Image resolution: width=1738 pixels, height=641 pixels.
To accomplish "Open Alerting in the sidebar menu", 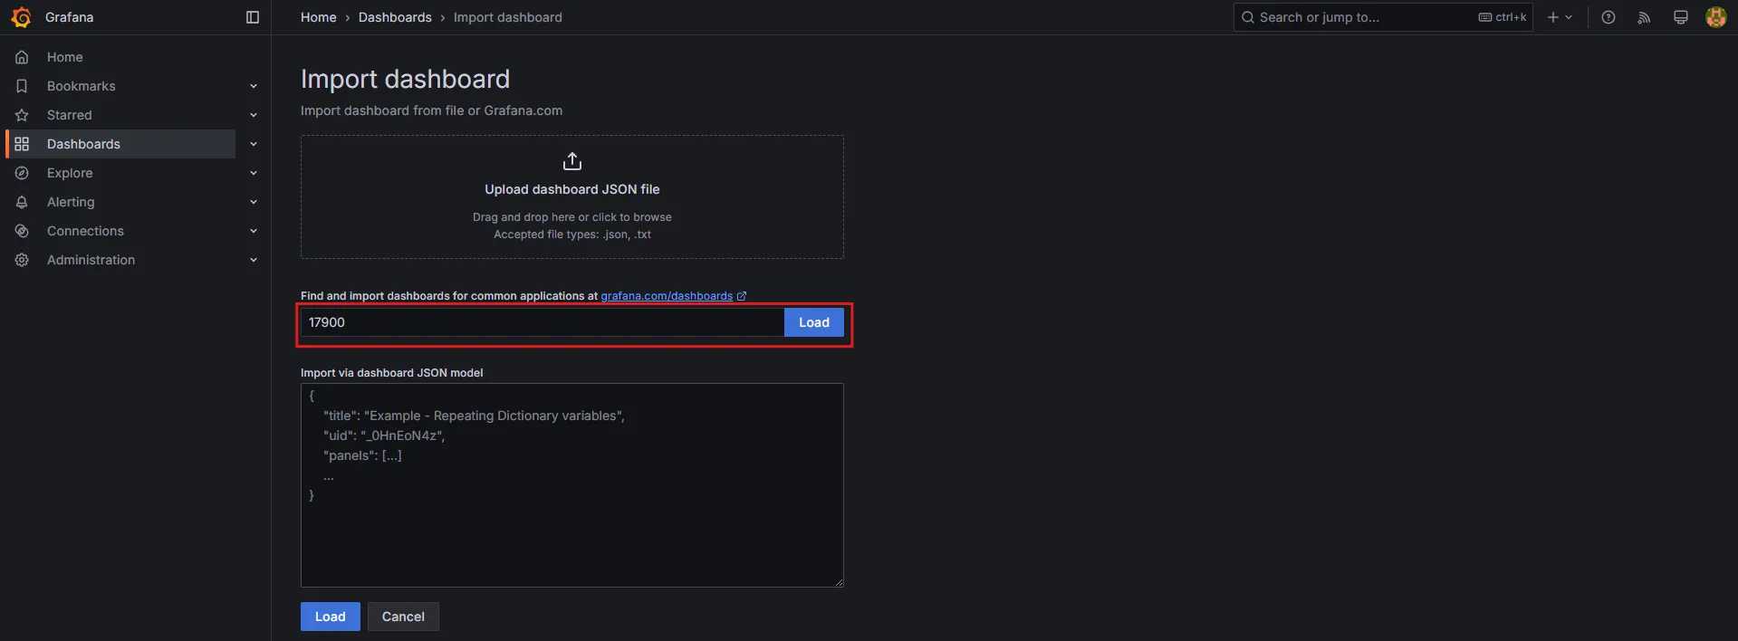I will point(71,202).
